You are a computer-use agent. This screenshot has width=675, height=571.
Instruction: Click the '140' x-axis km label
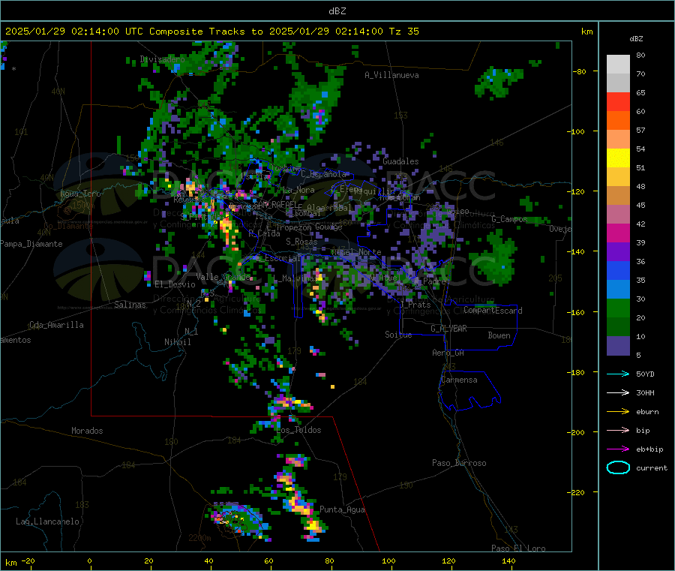(508, 560)
